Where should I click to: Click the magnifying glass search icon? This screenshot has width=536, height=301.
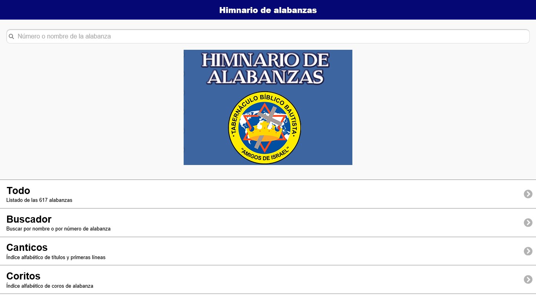pos(11,36)
